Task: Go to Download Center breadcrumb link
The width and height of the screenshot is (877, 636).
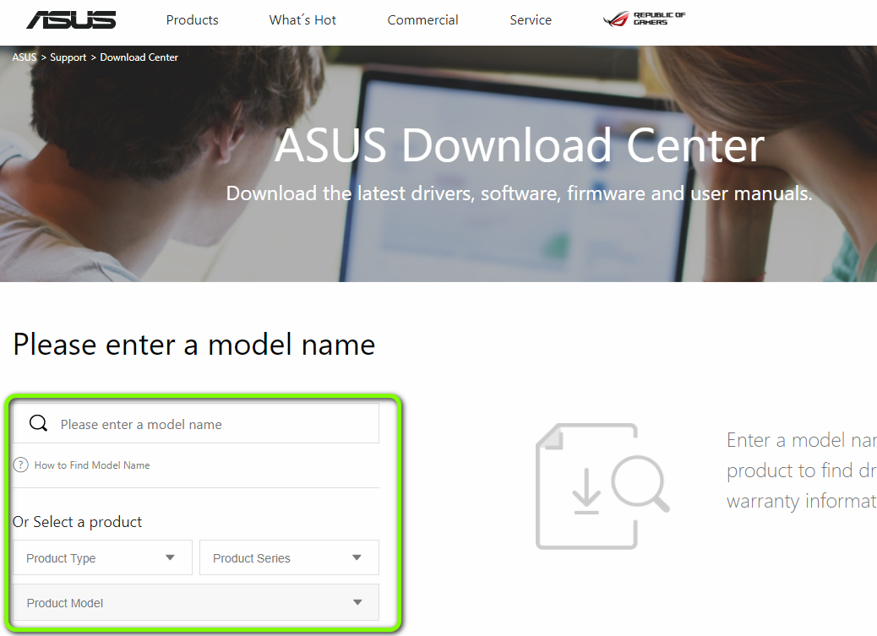Action: (x=139, y=57)
